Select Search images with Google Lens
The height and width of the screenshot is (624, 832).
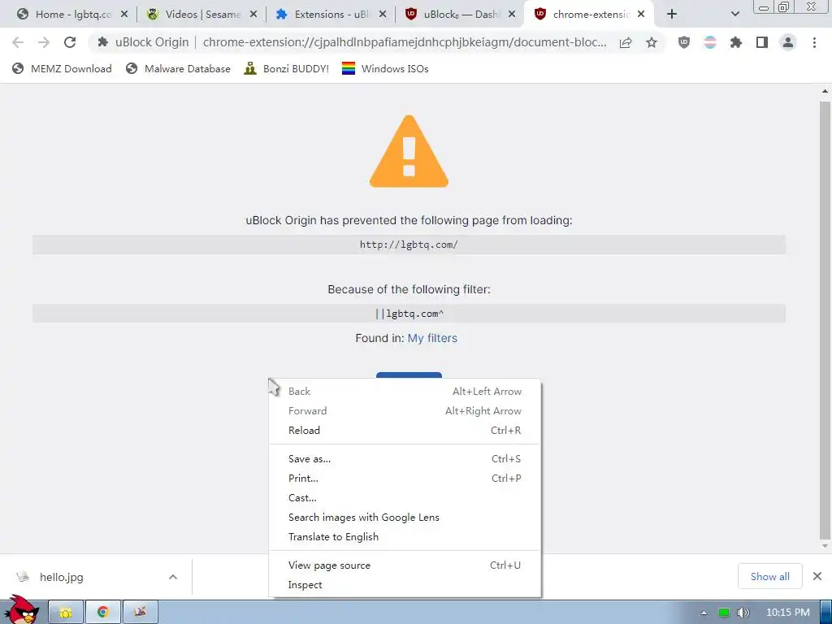(x=405, y=518)
